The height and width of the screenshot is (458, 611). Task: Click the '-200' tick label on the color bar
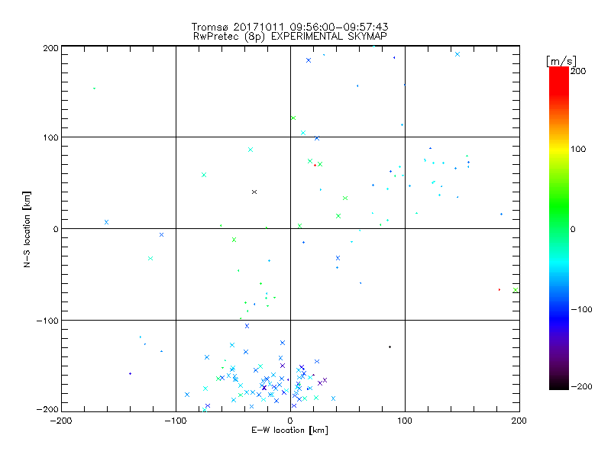581,387
